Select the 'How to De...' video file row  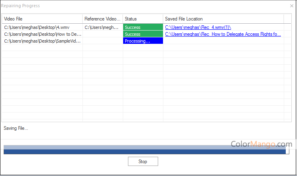click(x=42, y=34)
